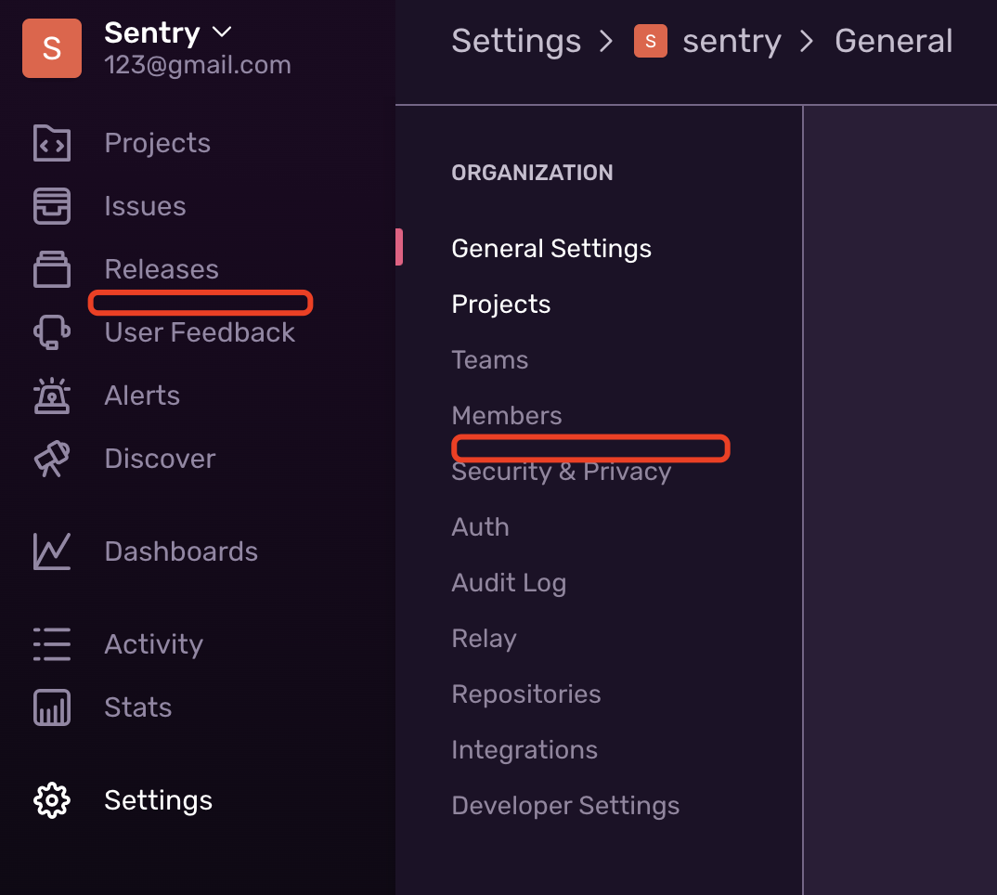Click the Releases box icon

pos(52,268)
